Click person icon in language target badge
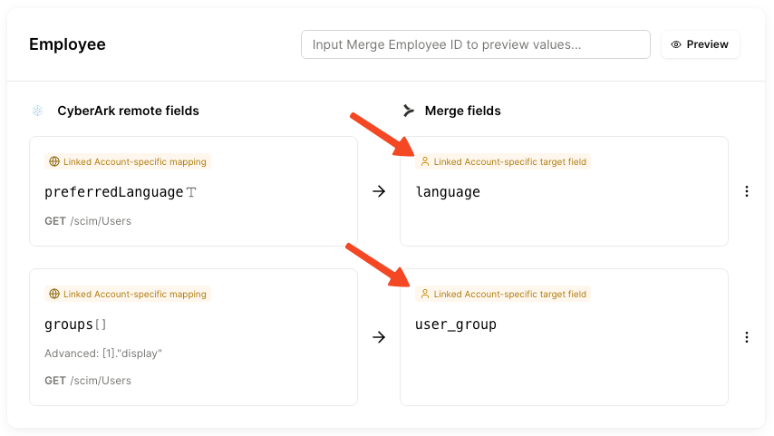Screen dimensions: 774x436 [425, 162]
